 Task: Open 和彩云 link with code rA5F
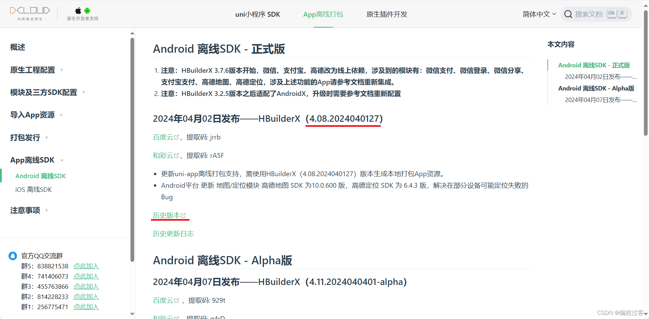pyautogui.click(x=163, y=156)
